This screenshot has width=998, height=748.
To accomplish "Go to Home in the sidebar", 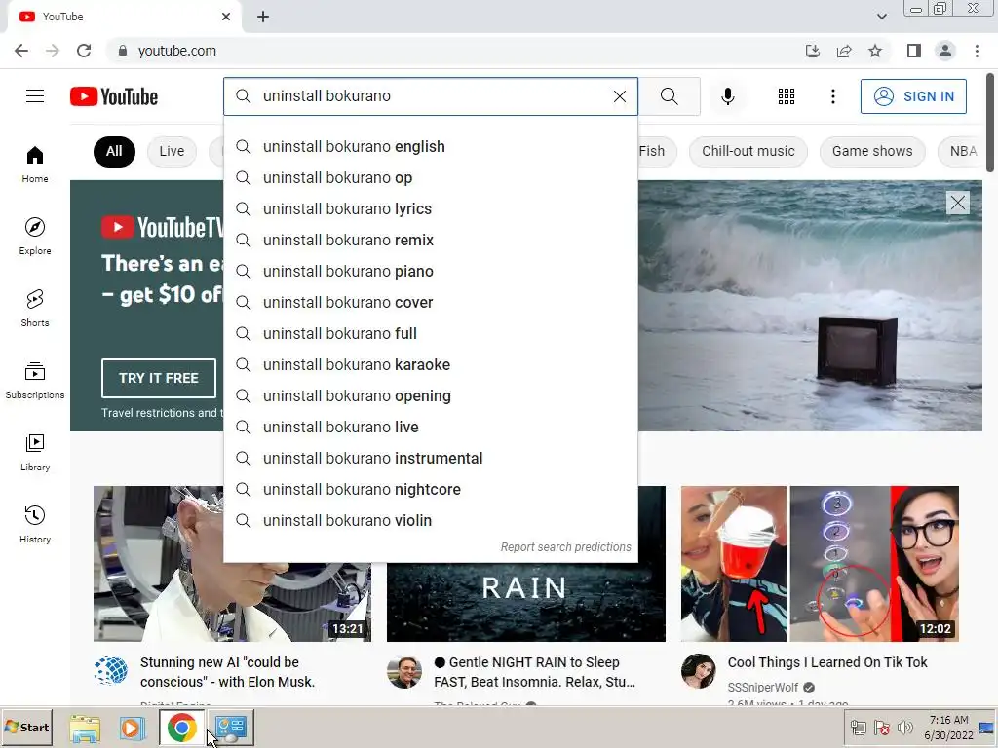I will (35, 164).
